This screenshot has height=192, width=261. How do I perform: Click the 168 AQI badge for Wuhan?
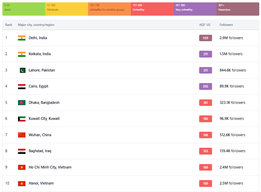point(205,135)
